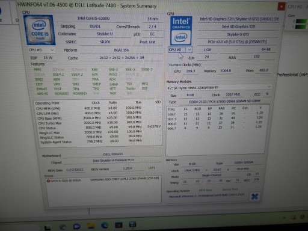Open the Memory Modules SK Hynix dropdown
This screenshot has height=231, width=308.
[x=219, y=87]
